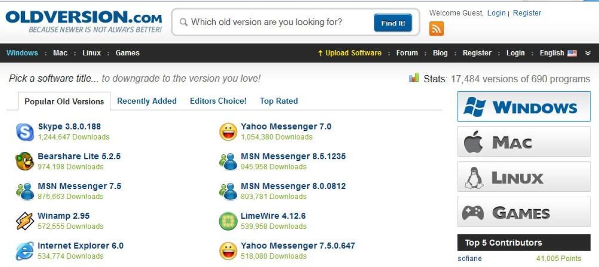Click the Yahoo Messenger 7.0 smiley icon
The image size is (599, 267).
[x=228, y=132]
